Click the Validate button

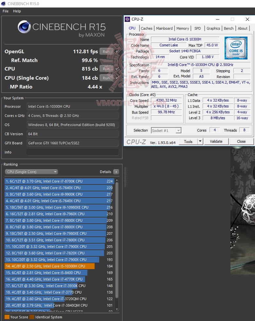pyautogui.click(x=216, y=141)
